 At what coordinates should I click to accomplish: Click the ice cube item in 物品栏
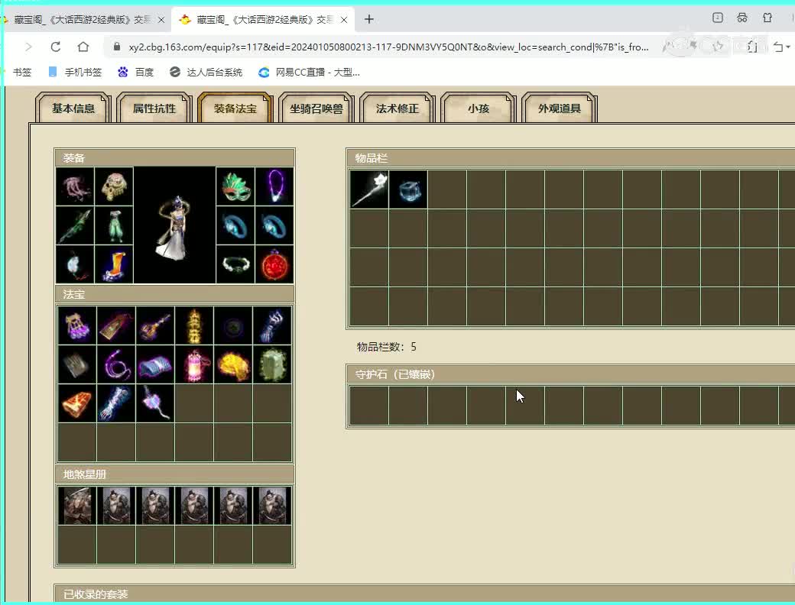408,189
